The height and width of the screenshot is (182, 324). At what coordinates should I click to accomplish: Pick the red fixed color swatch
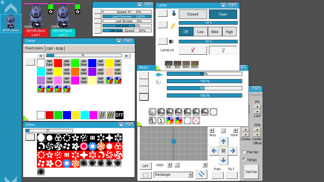58,63
